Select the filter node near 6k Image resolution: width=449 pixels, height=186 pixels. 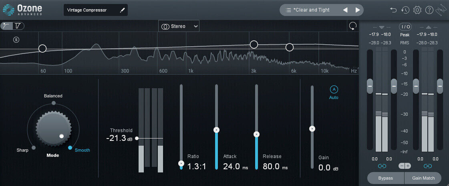click(290, 47)
